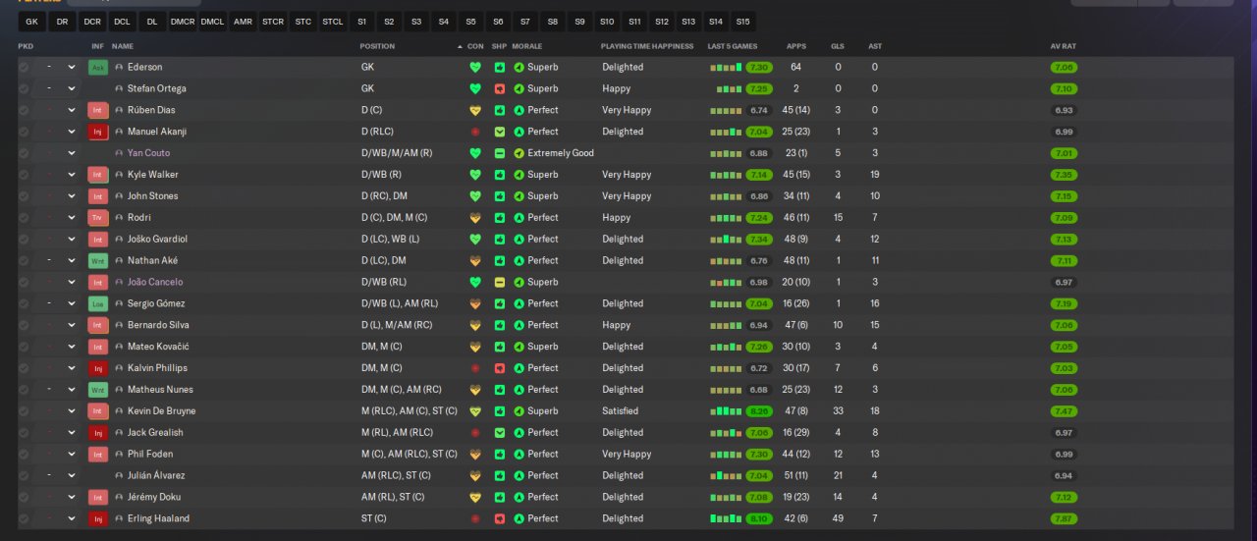Image resolution: width=1257 pixels, height=541 pixels.
Task: Click the S1 substitute slot button
Action: pos(362,21)
